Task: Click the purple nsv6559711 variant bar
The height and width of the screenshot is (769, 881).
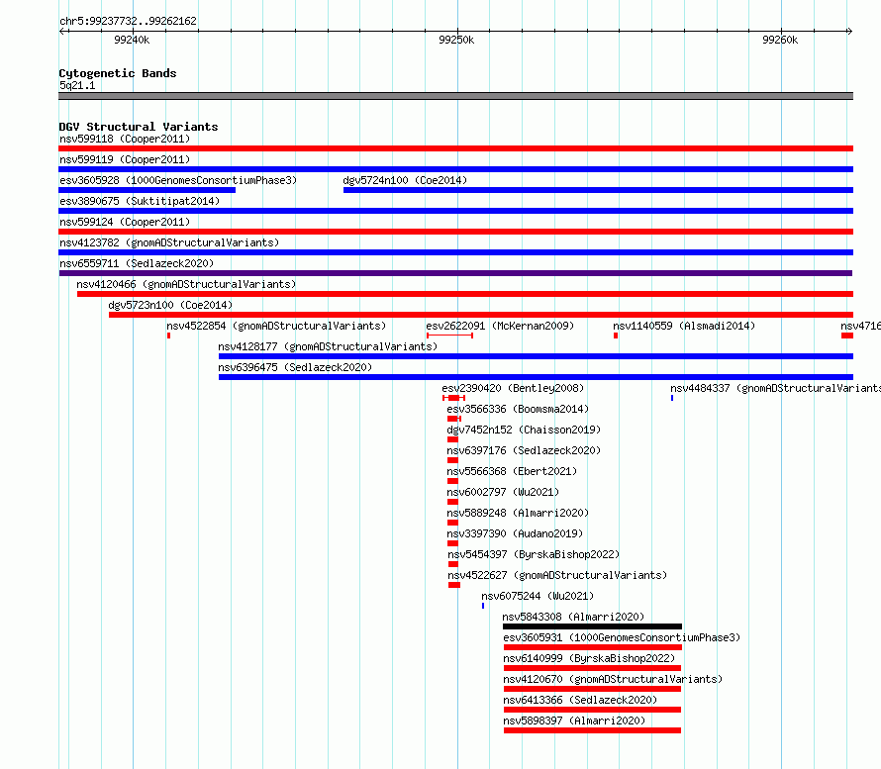Action: pos(455,273)
